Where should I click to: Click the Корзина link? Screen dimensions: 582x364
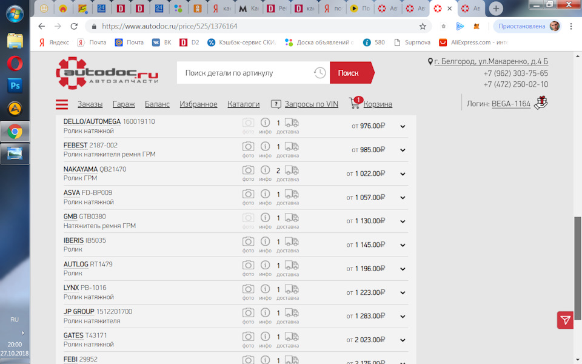coord(378,104)
